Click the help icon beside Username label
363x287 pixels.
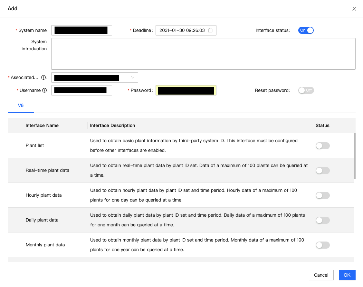[x=44, y=90]
